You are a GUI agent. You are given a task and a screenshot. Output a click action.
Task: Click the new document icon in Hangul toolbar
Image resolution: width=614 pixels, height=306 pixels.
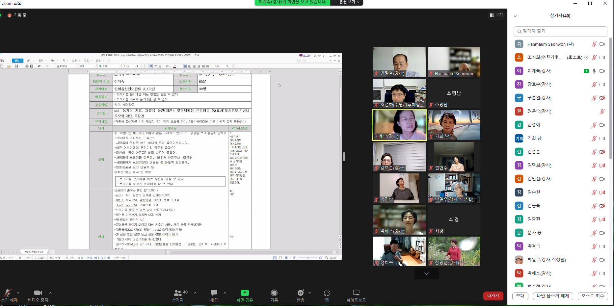click(2, 66)
